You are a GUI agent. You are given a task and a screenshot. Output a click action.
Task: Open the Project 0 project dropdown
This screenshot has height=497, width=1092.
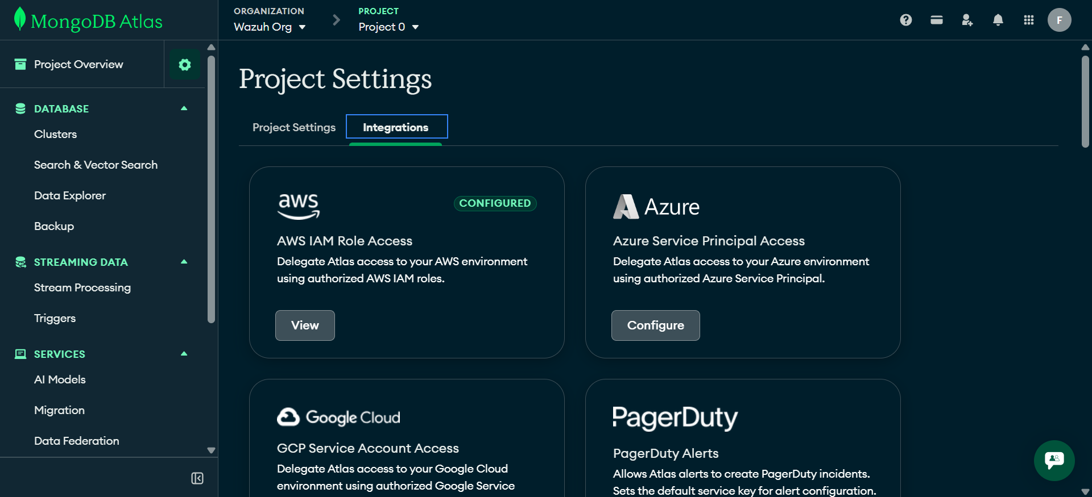[x=388, y=27]
